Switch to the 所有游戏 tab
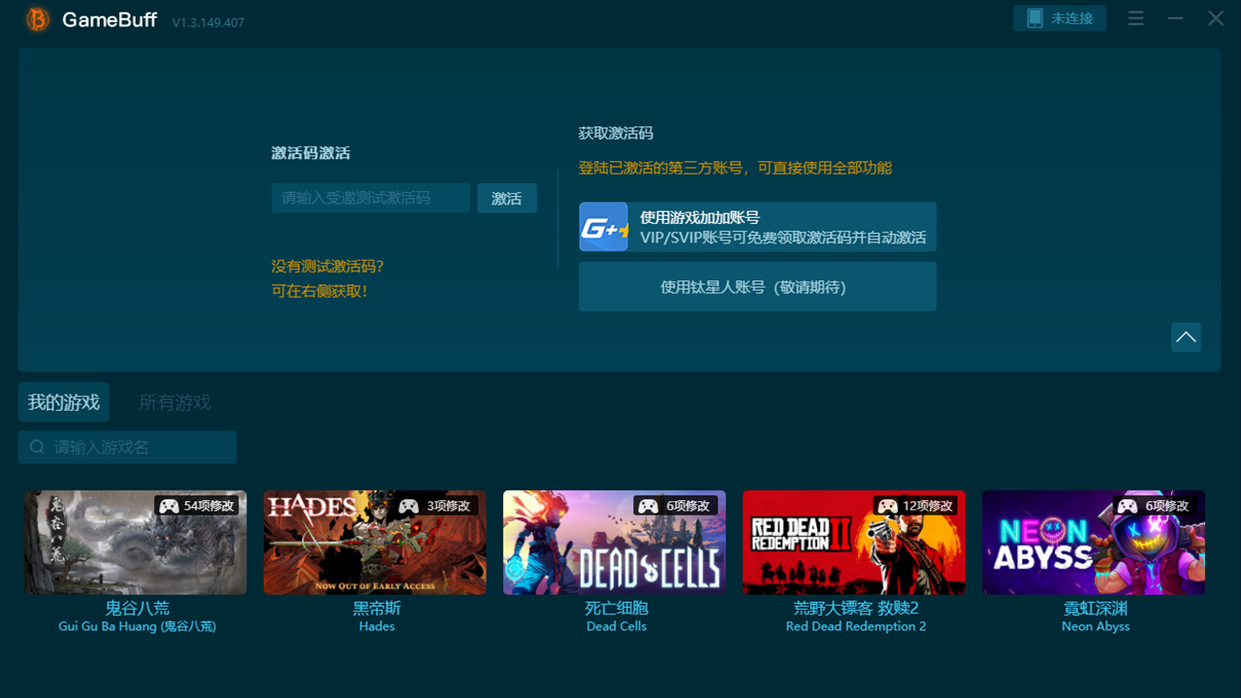 point(175,401)
